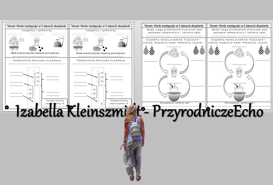Viewport: 273px width, 185px height.
Task: Click the 'Temat: Woda występuje w 3 stanach skupienia' header
Action: pos(36,26)
